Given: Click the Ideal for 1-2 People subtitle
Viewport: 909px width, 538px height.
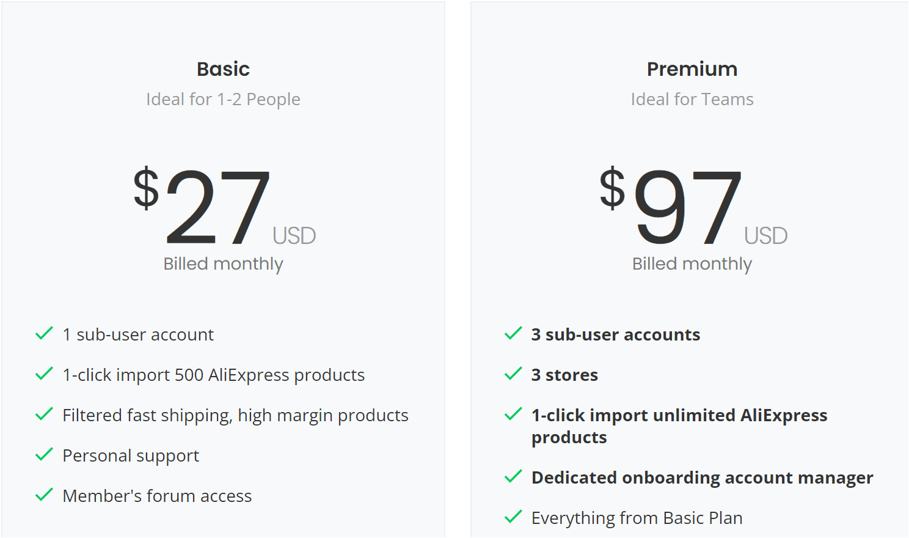Looking at the screenshot, I should pyautogui.click(x=223, y=99).
